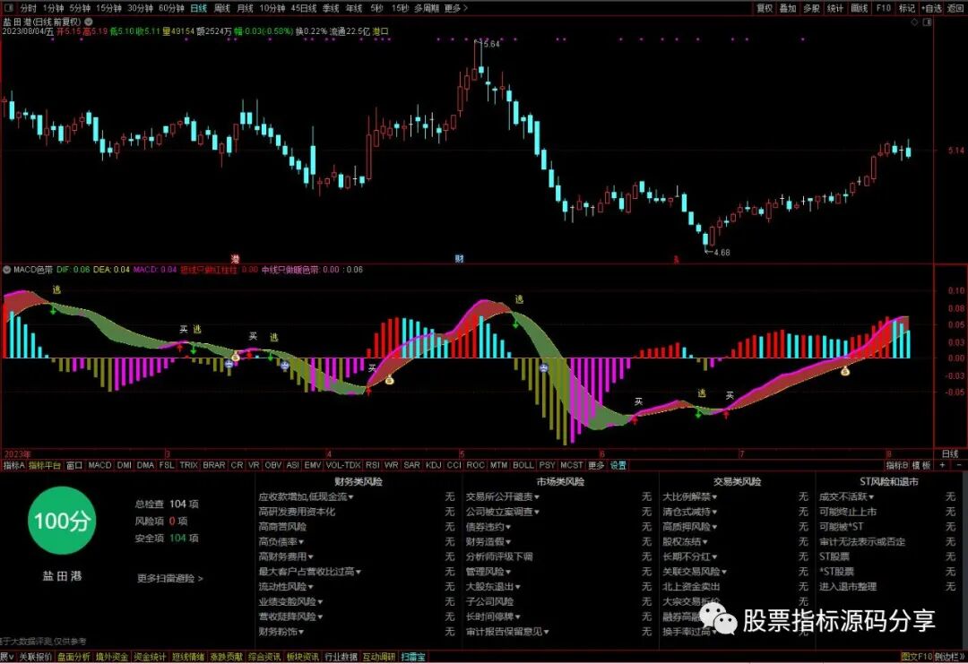Select the MACD indicator tab
Image resolution: width=968 pixels, height=664 pixels.
pos(99,465)
